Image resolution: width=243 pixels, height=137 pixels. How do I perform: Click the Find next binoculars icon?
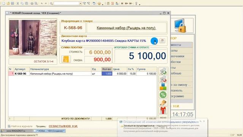(x=84, y=3)
